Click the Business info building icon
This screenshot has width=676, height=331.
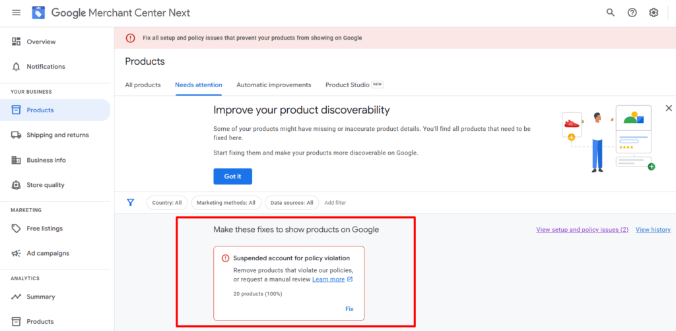17,160
